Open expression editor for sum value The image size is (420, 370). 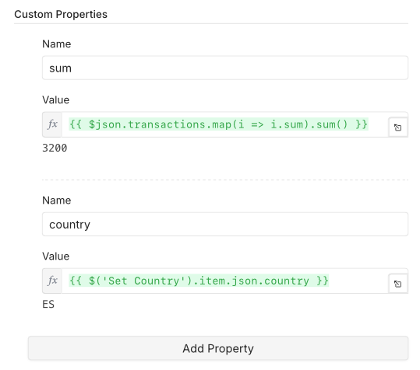397,127
